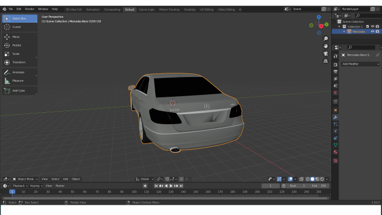
Task: Click the red X axis on gizmo
Action: (321, 26)
